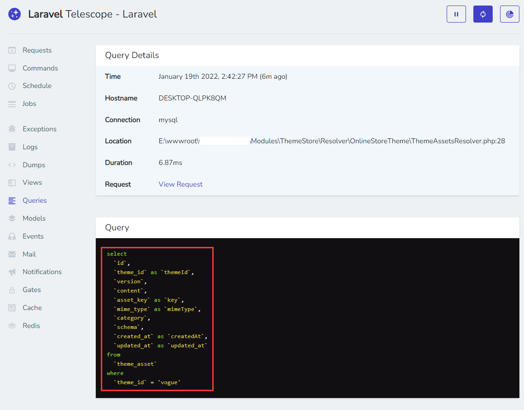Screen dimensions: 524x410
Task: Pause recording with the pause button
Action: [456, 14]
